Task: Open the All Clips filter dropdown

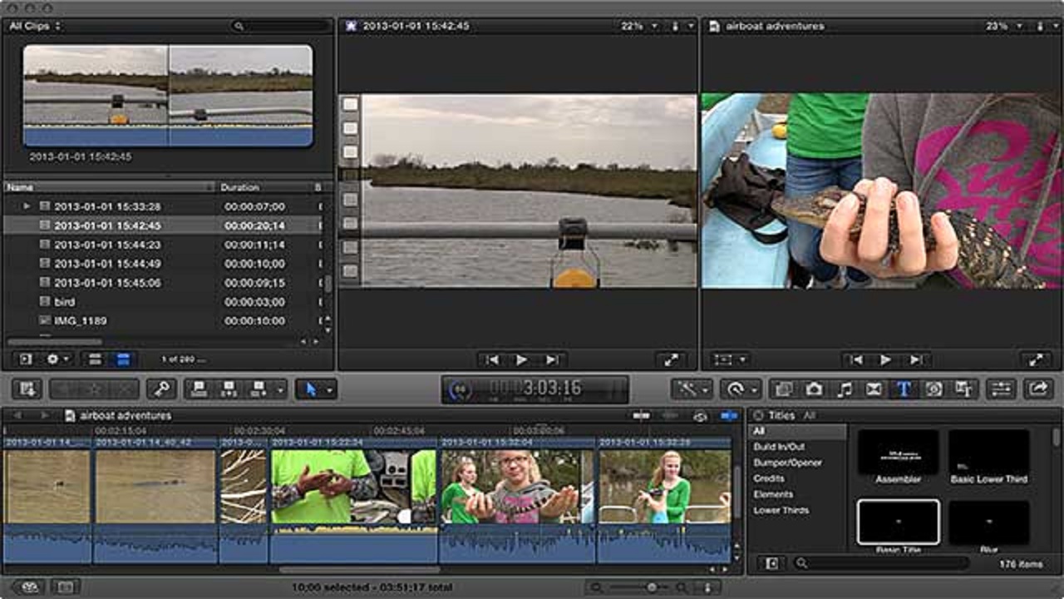Action: pyautogui.click(x=33, y=26)
